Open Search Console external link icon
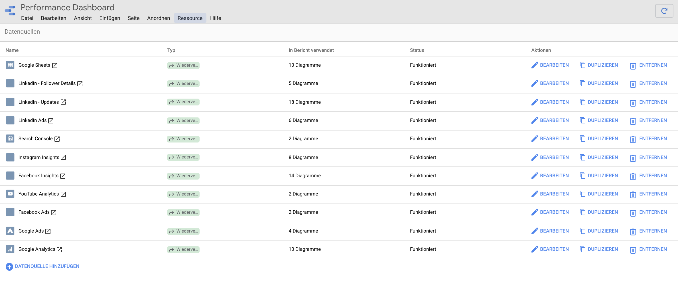 click(57, 139)
